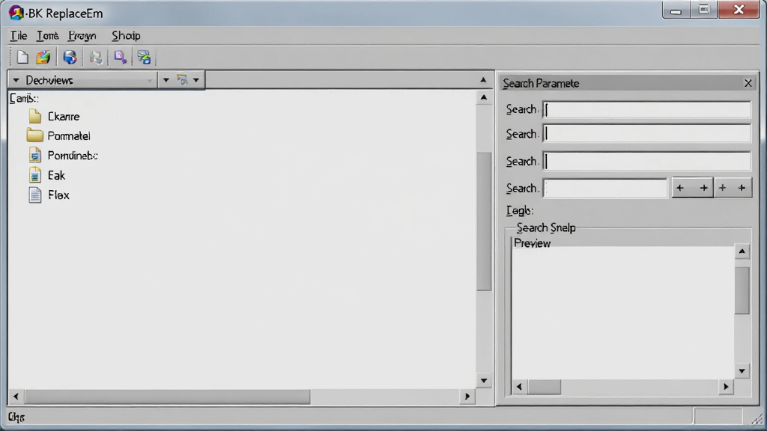
Task: Click the file list's scroll down arrow
Action: pyautogui.click(x=484, y=380)
